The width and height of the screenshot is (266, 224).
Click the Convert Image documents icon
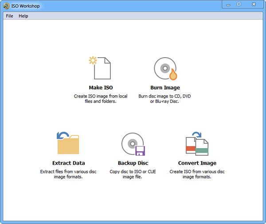click(x=197, y=143)
